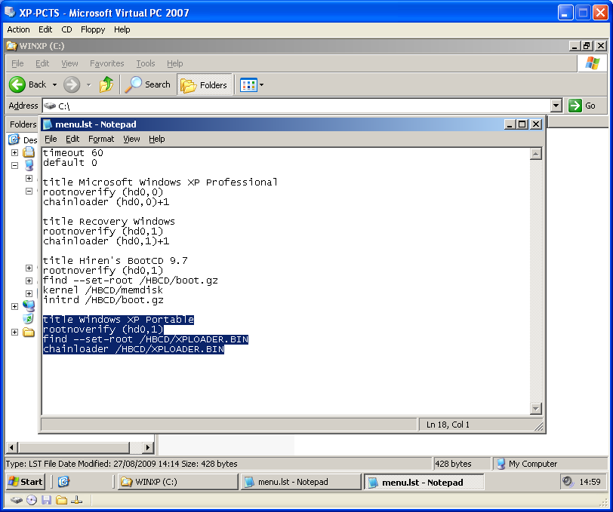Click the Views icon in Explorer toolbar
The image size is (613, 512).
coord(248,84)
